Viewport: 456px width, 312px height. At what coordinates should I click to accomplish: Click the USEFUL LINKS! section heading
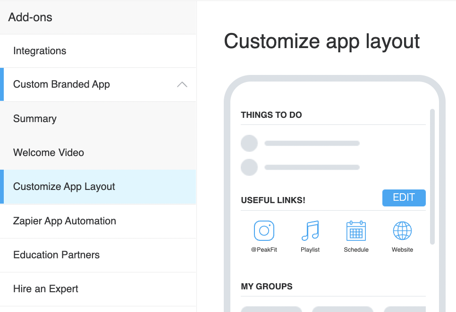click(273, 200)
